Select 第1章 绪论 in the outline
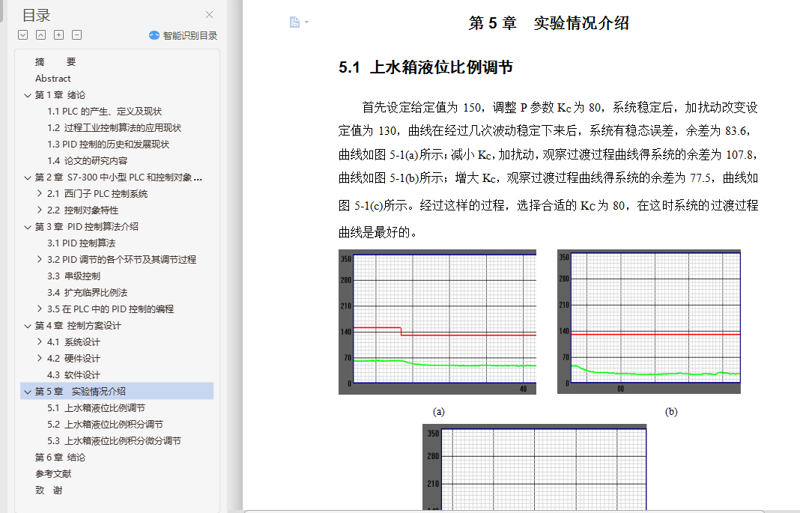Viewport: 800px width, 513px height. (x=60, y=95)
